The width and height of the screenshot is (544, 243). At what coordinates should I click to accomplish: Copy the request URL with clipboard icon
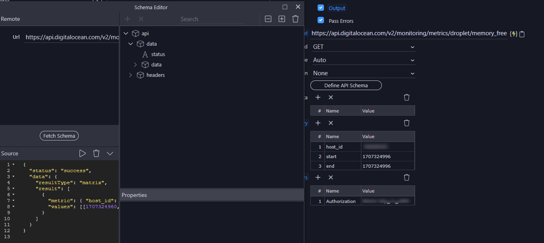[x=522, y=34]
